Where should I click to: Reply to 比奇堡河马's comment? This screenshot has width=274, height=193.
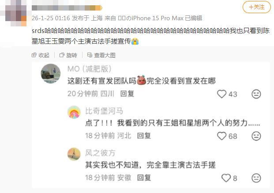coord(144,135)
